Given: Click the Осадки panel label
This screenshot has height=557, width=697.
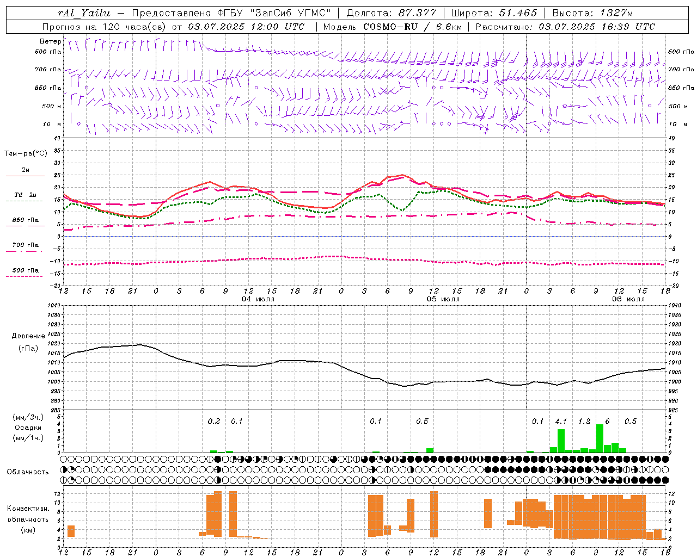Looking at the screenshot, I should click(28, 428).
